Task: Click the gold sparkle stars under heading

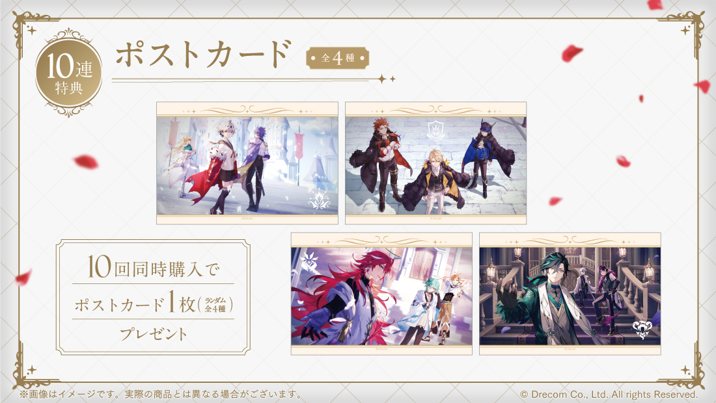Action: 387,79
